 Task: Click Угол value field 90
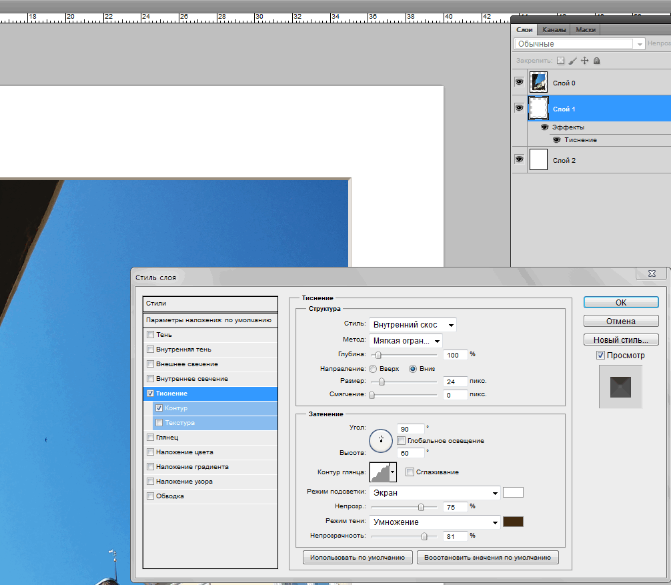(x=411, y=429)
